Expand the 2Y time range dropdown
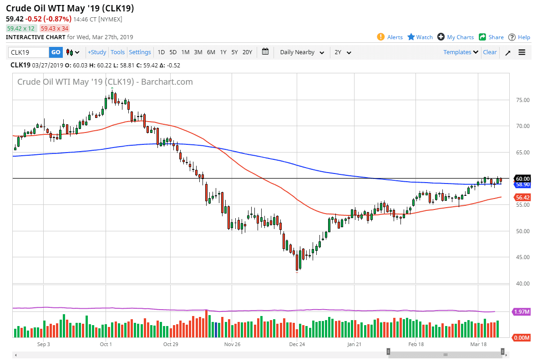The height and width of the screenshot is (362, 537). [x=344, y=52]
